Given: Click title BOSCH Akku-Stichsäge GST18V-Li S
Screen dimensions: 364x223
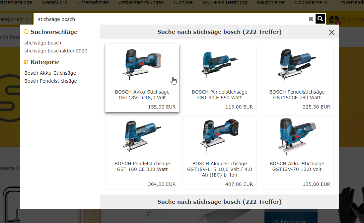Looking at the screenshot, I should tap(219, 169).
